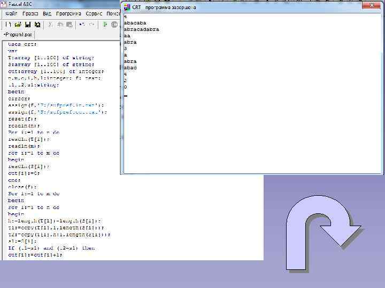
Task: Click the 'out[i]:=0;' code line
Action: coord(24,173)
